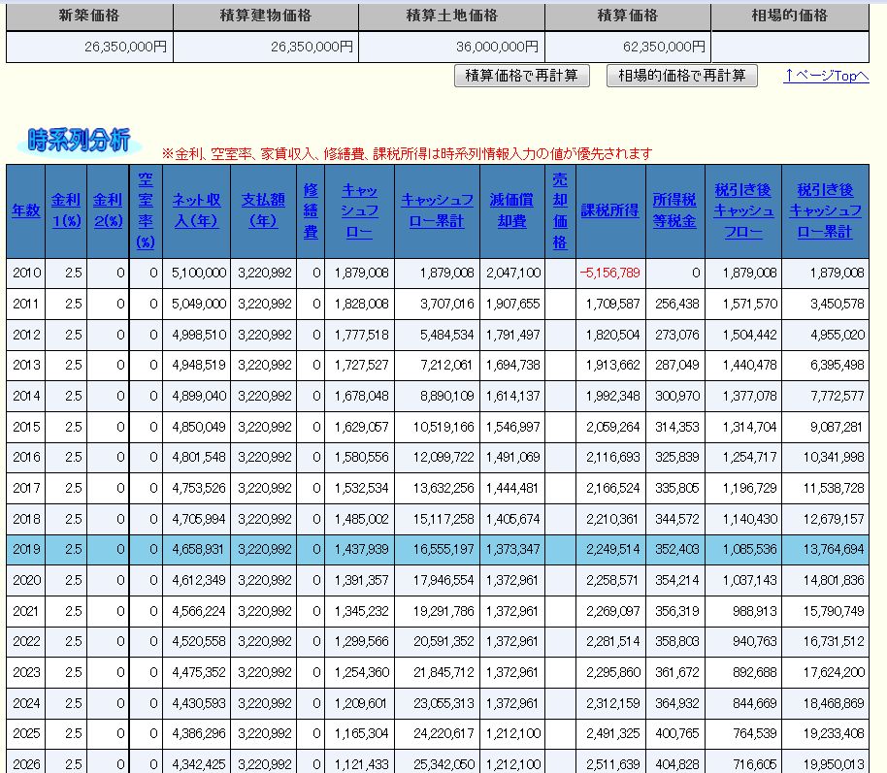
Task: Open the 減価償却費 header link
Action: click(x=510, y=209)
